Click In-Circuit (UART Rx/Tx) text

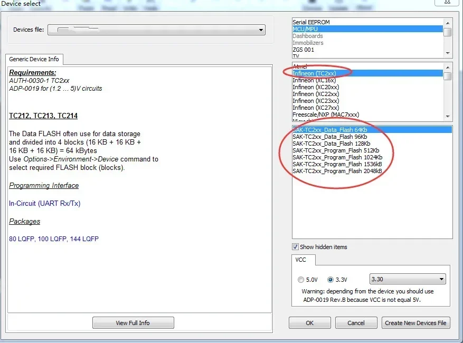[44, 203]
